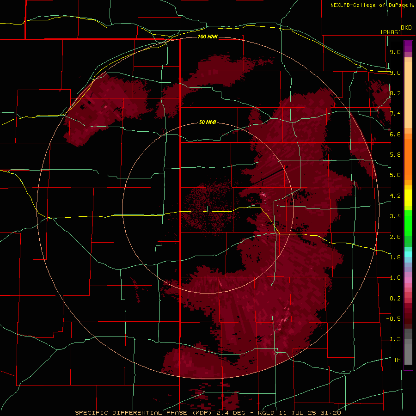Image resolution: width=416 pixels, height=416 pixels.
Task: Pick the gray segment at color bar bottom
Action: [x=408, y=354]
